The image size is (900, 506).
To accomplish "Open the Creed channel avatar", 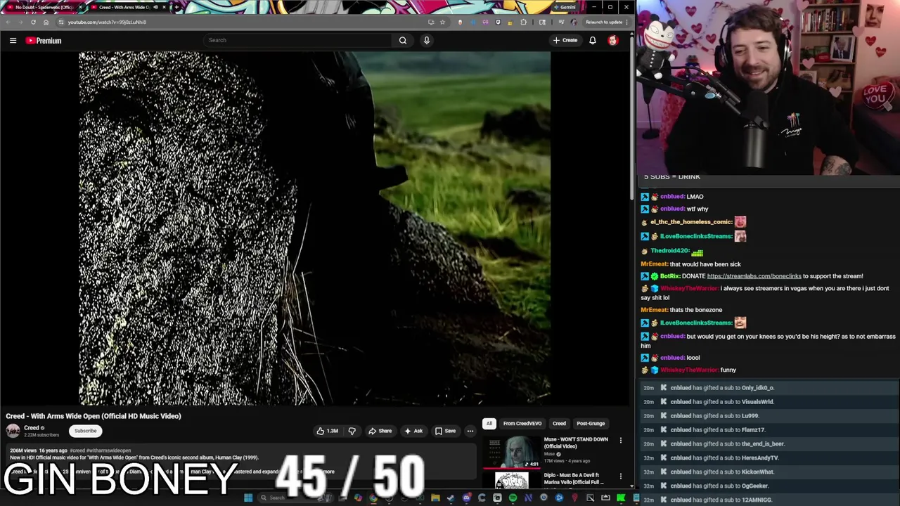I will point(13,431).
